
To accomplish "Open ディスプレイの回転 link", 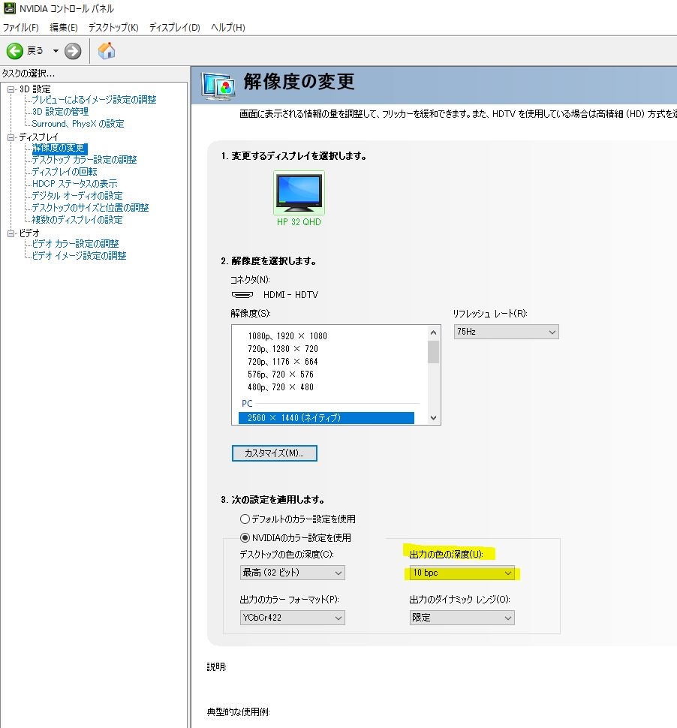I will (x=64, y=172).
